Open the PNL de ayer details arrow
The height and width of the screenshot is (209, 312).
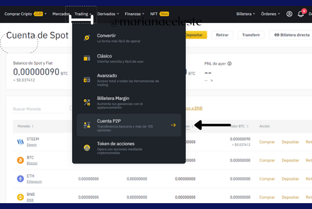(x=212, y=80)
